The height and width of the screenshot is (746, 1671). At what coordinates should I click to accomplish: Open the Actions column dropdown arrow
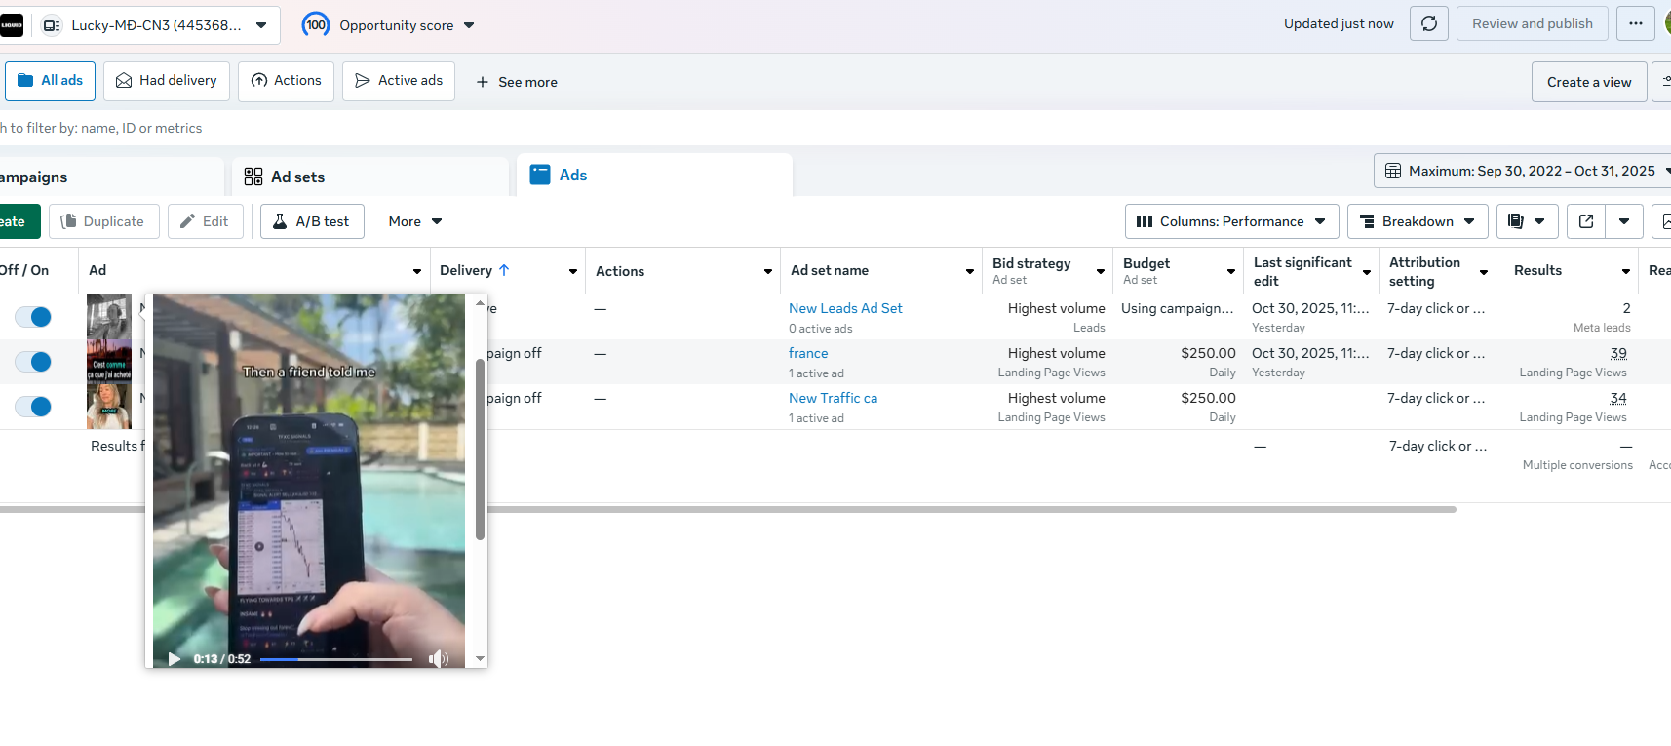[768, 271]
